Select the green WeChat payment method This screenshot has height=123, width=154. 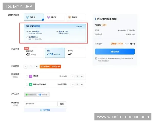[31, 95]
